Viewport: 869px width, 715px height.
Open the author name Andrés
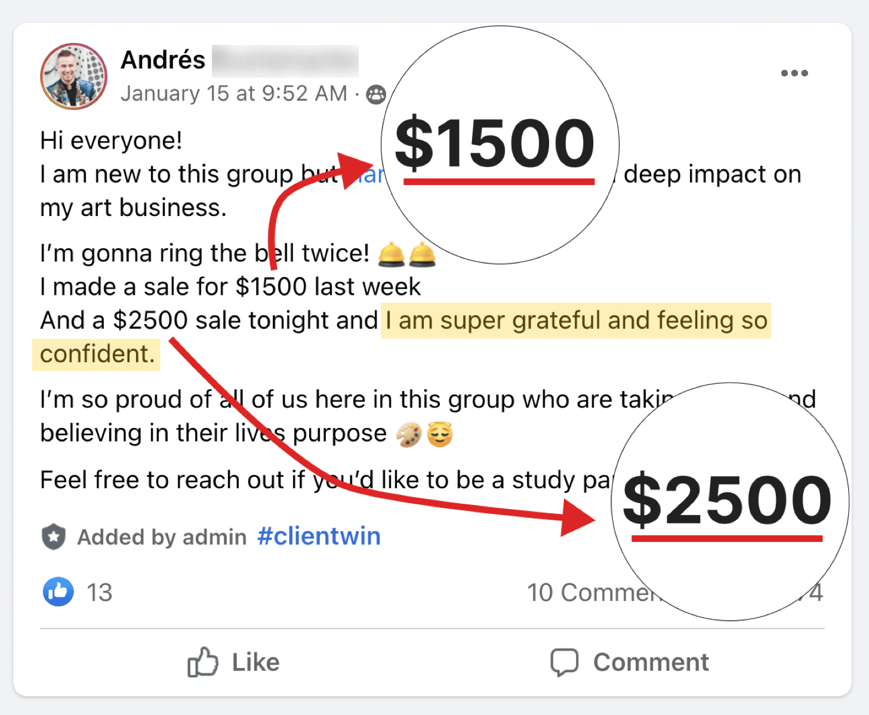pos(163,60)
